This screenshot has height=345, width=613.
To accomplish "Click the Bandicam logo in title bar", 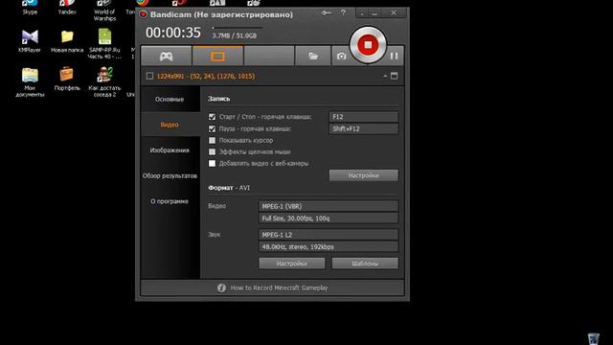I will point(144,14).
